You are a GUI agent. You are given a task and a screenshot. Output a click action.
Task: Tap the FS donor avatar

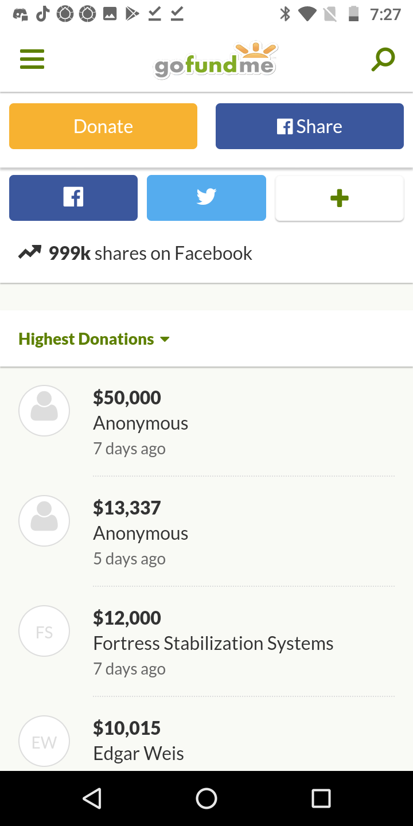tap(44, 631)
